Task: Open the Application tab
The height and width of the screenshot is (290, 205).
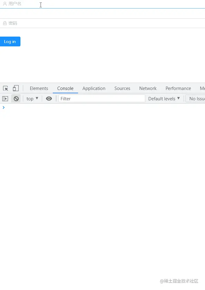Action: 94,88
